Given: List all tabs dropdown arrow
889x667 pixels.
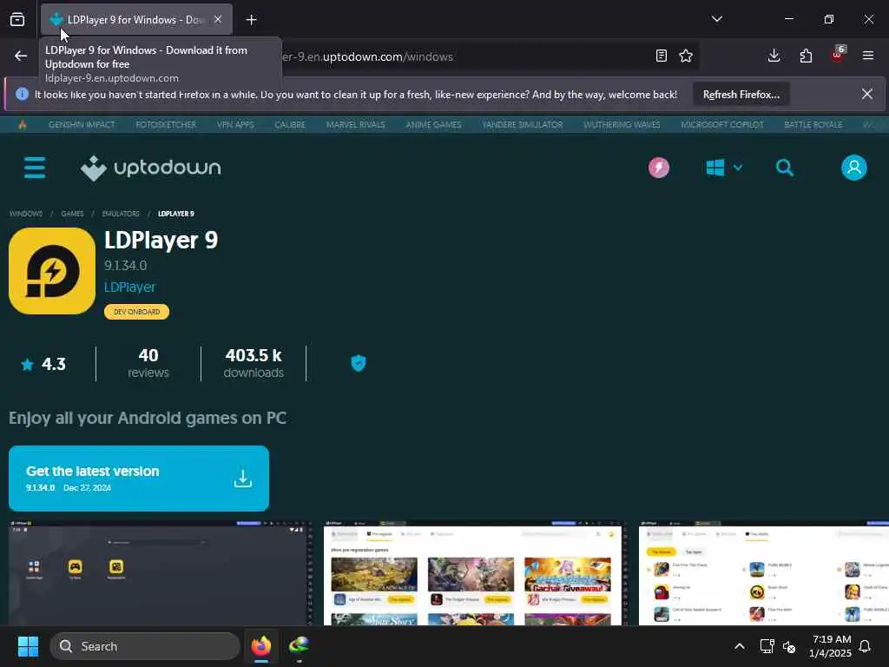Looking at the screenshot, I should pos(717,19).
